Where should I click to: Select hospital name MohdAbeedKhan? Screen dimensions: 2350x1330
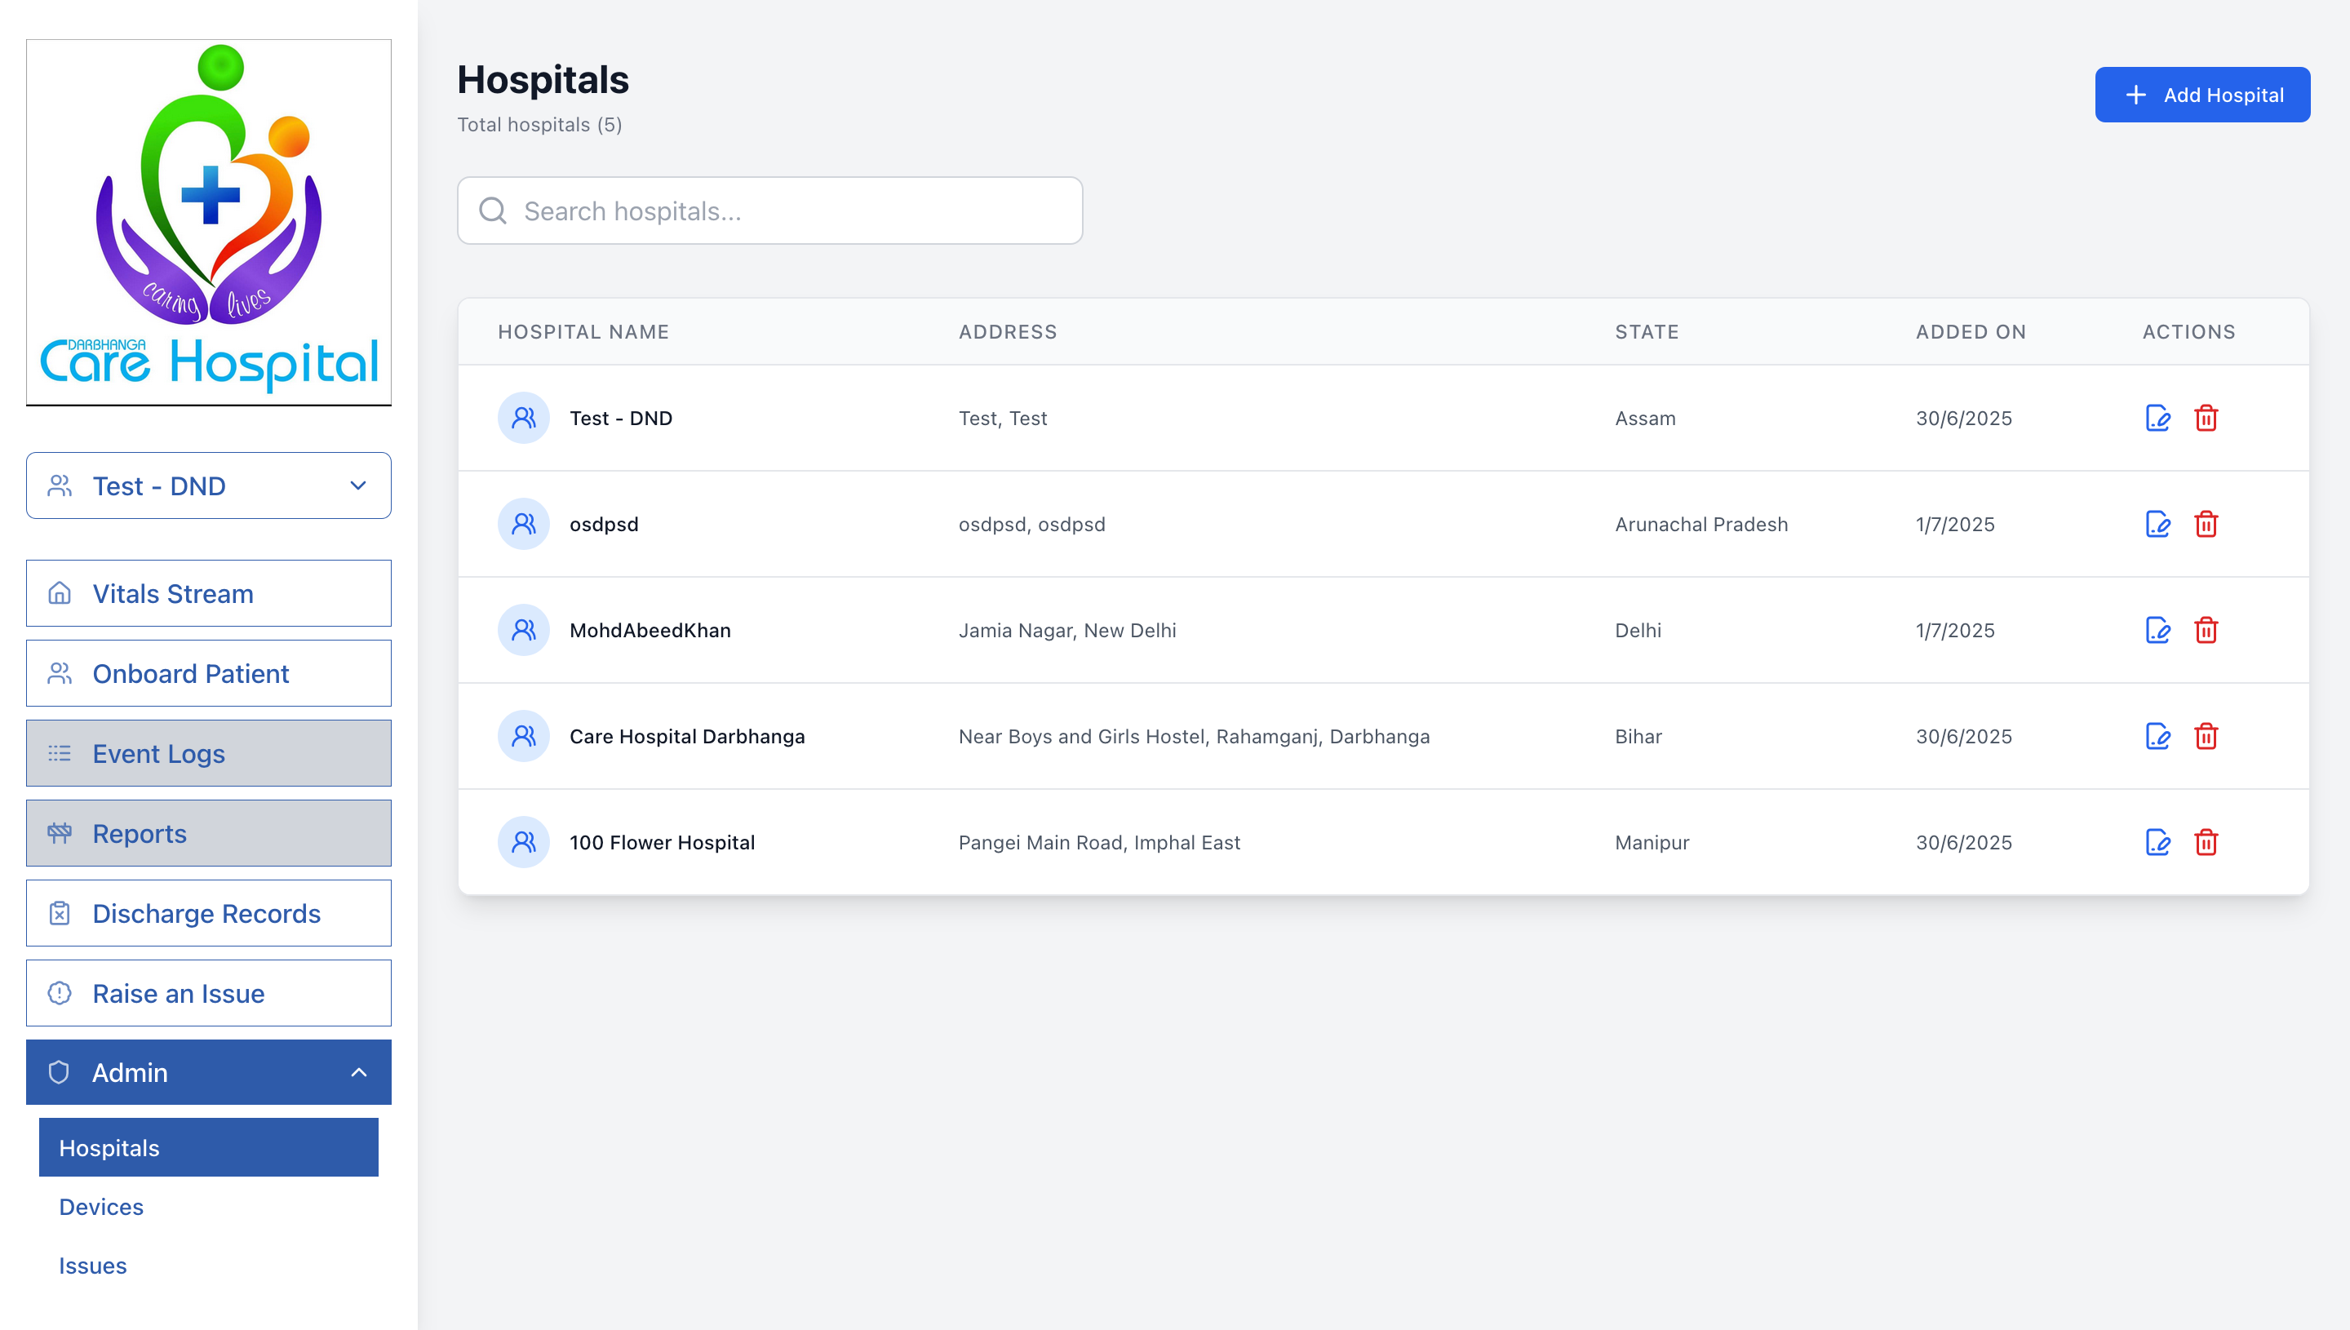pyautogui.click(x=650, y=630)
